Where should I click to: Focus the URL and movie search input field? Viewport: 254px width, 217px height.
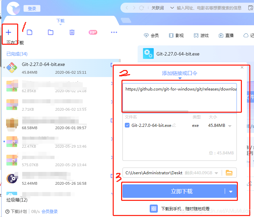209,8
